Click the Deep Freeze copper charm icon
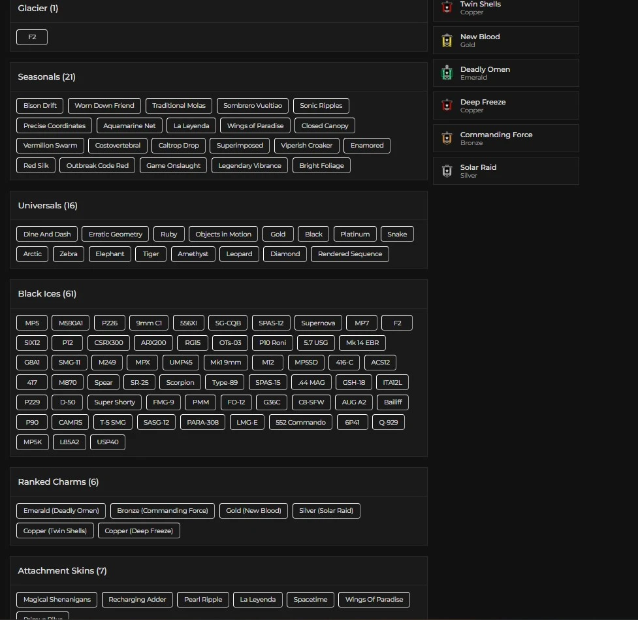The width and height of the screenshot is (638, 620). tap(447, 106)
